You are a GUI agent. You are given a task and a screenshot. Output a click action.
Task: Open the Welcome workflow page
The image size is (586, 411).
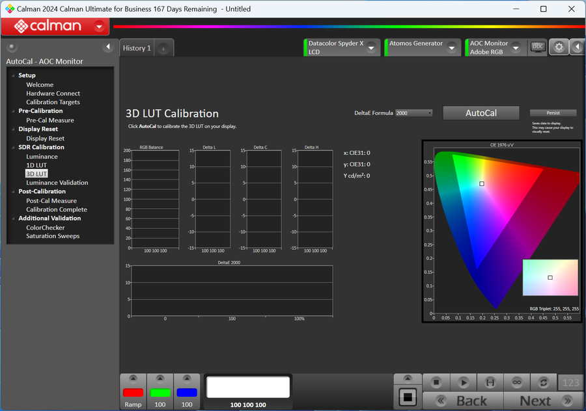tap(40, 85)
